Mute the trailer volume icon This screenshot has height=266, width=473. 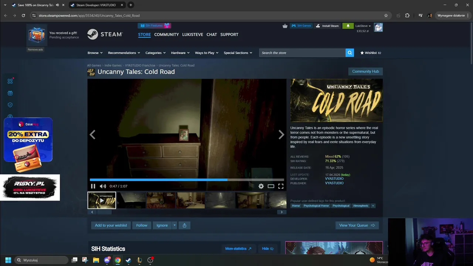[103, 186]
